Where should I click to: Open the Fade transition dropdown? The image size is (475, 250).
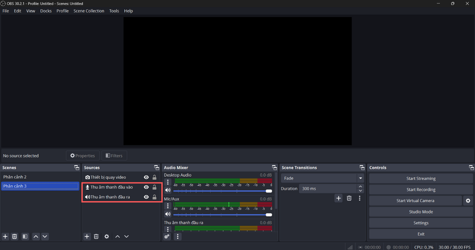coord(322,178)
